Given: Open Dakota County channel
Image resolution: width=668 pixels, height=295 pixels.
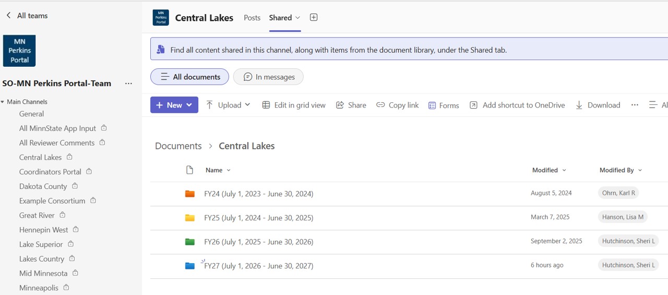Looking at the screenshot, I should pyautogui.click(x=43, y=186).
